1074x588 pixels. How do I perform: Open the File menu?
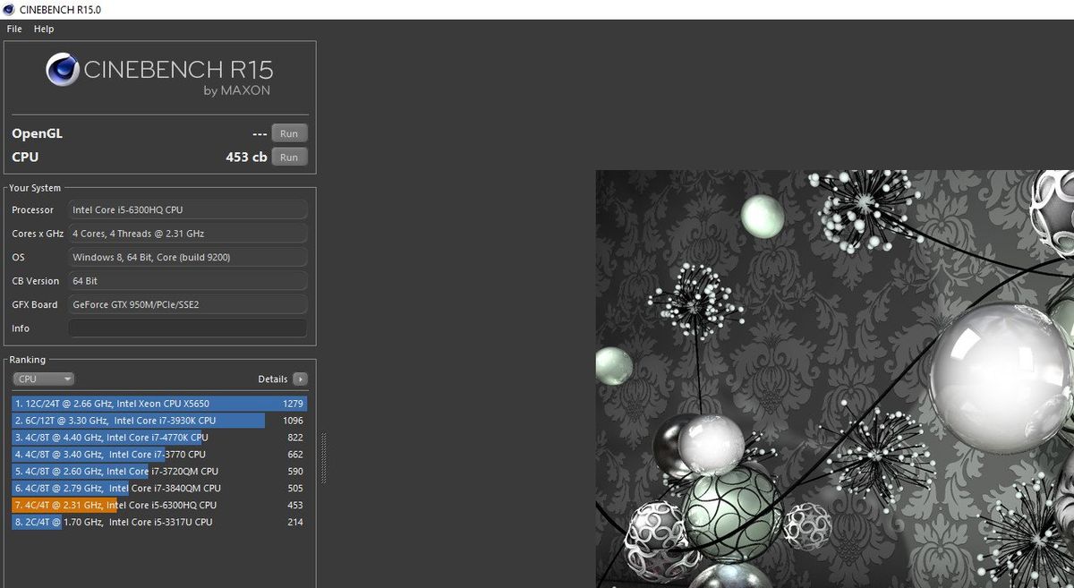click(14, 29)
